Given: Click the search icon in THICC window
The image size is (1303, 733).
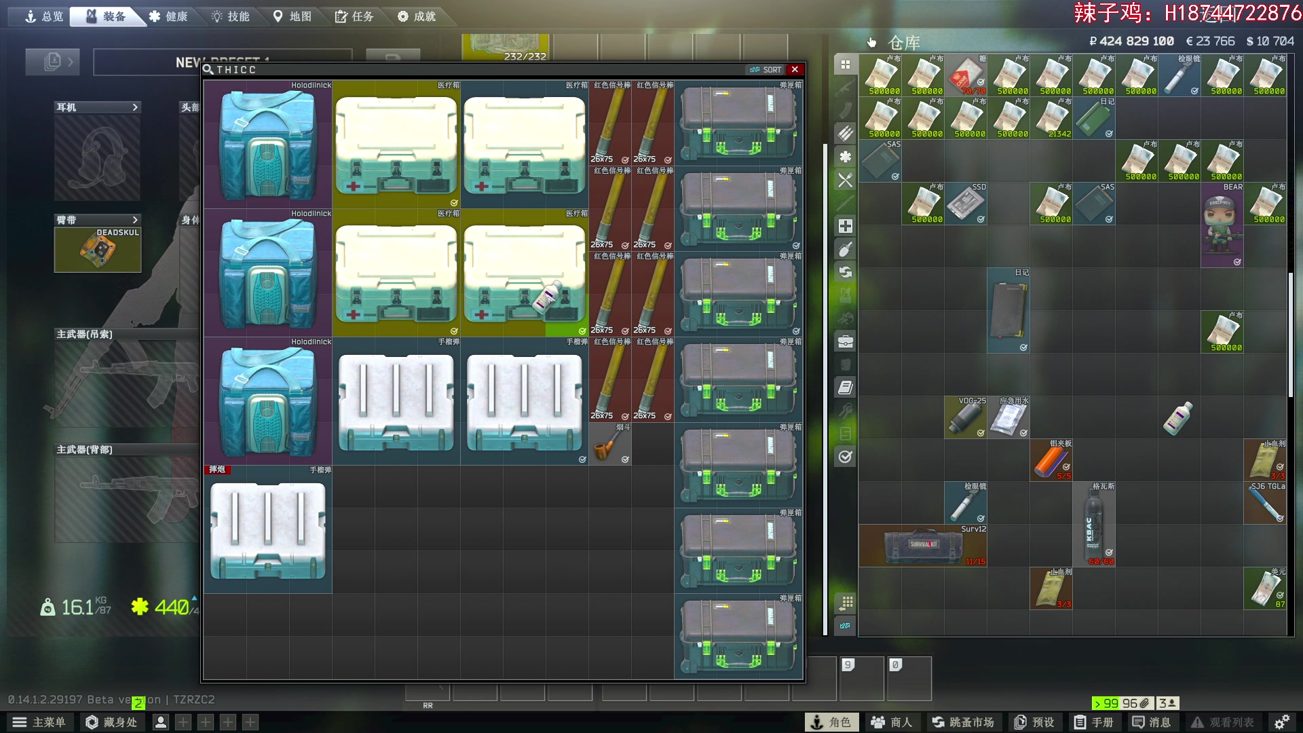Looking at the screenshot, I should pyautogui.click(x=208, y=69).
